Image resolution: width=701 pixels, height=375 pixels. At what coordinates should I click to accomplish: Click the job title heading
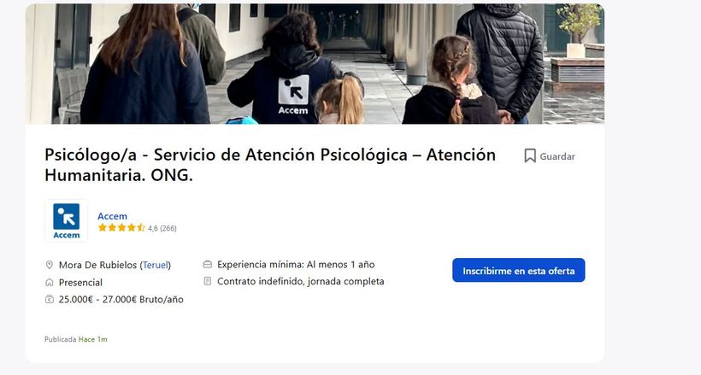click(x=270, y=165)
